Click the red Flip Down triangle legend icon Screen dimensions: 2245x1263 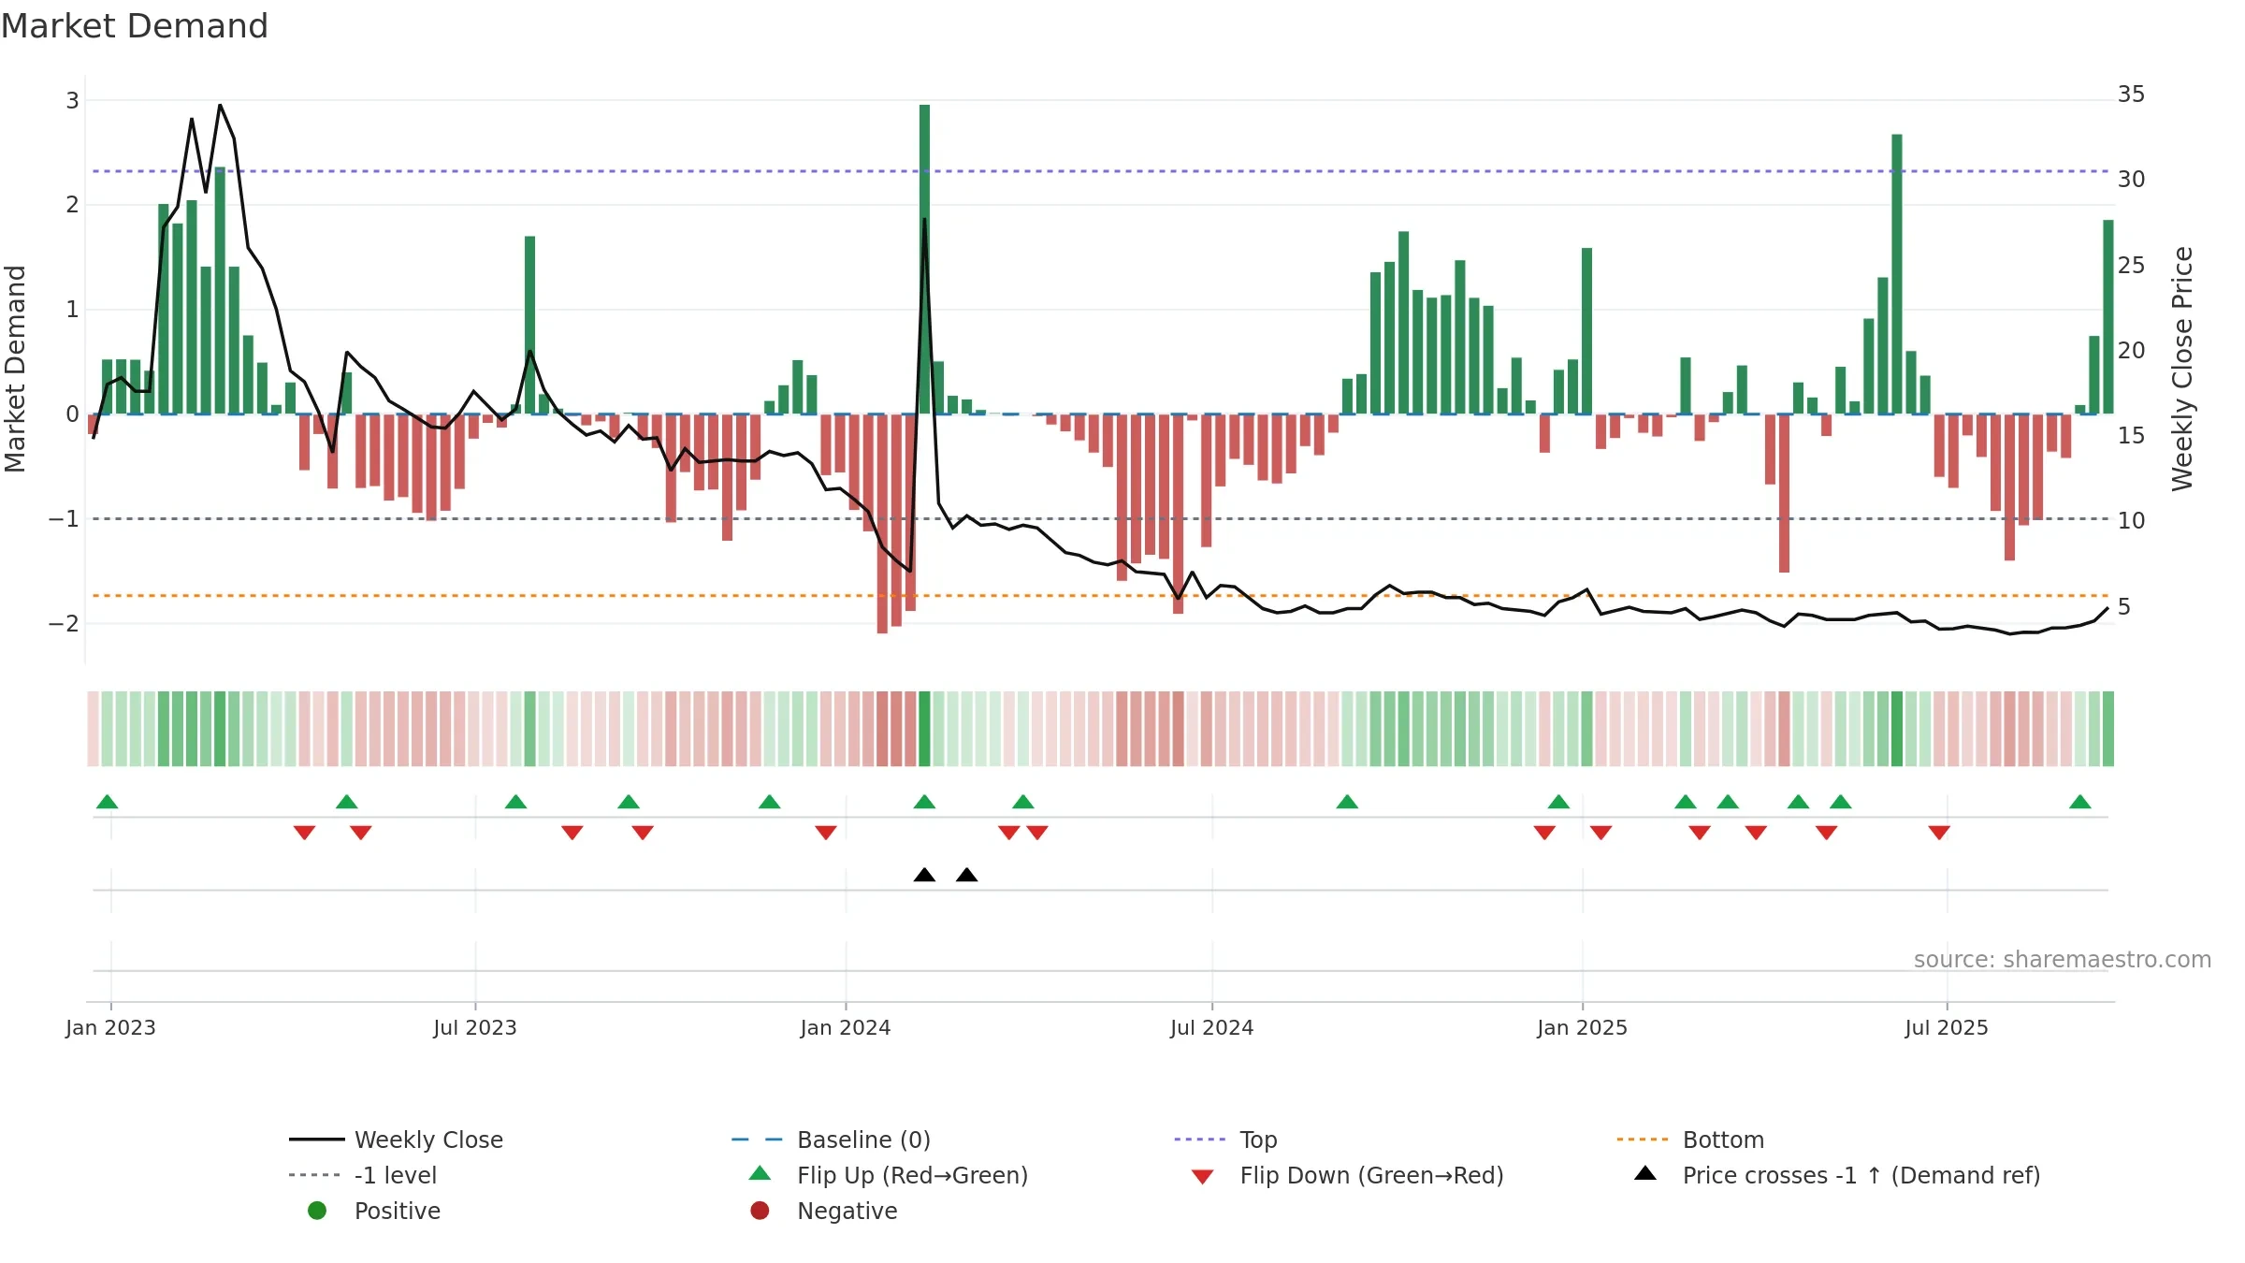pos(1203,1177)
